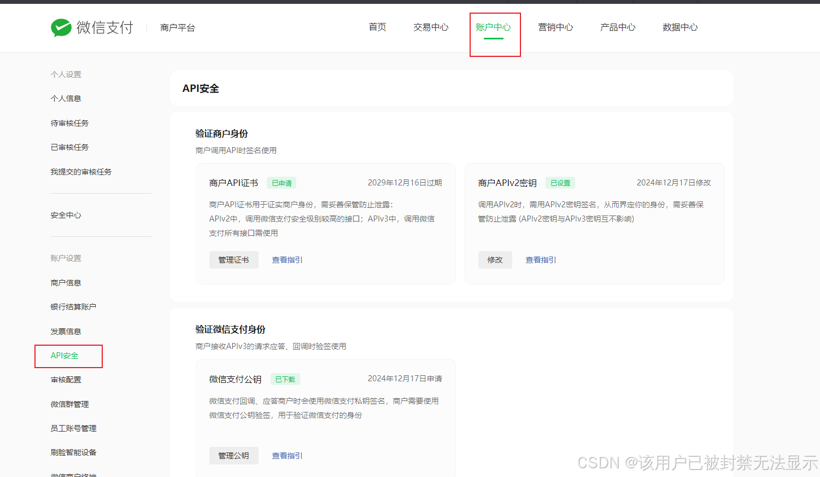Screen dimensions: 820x477
Task: Click the 验证商户身份 section heading
Action: point(222,133)
